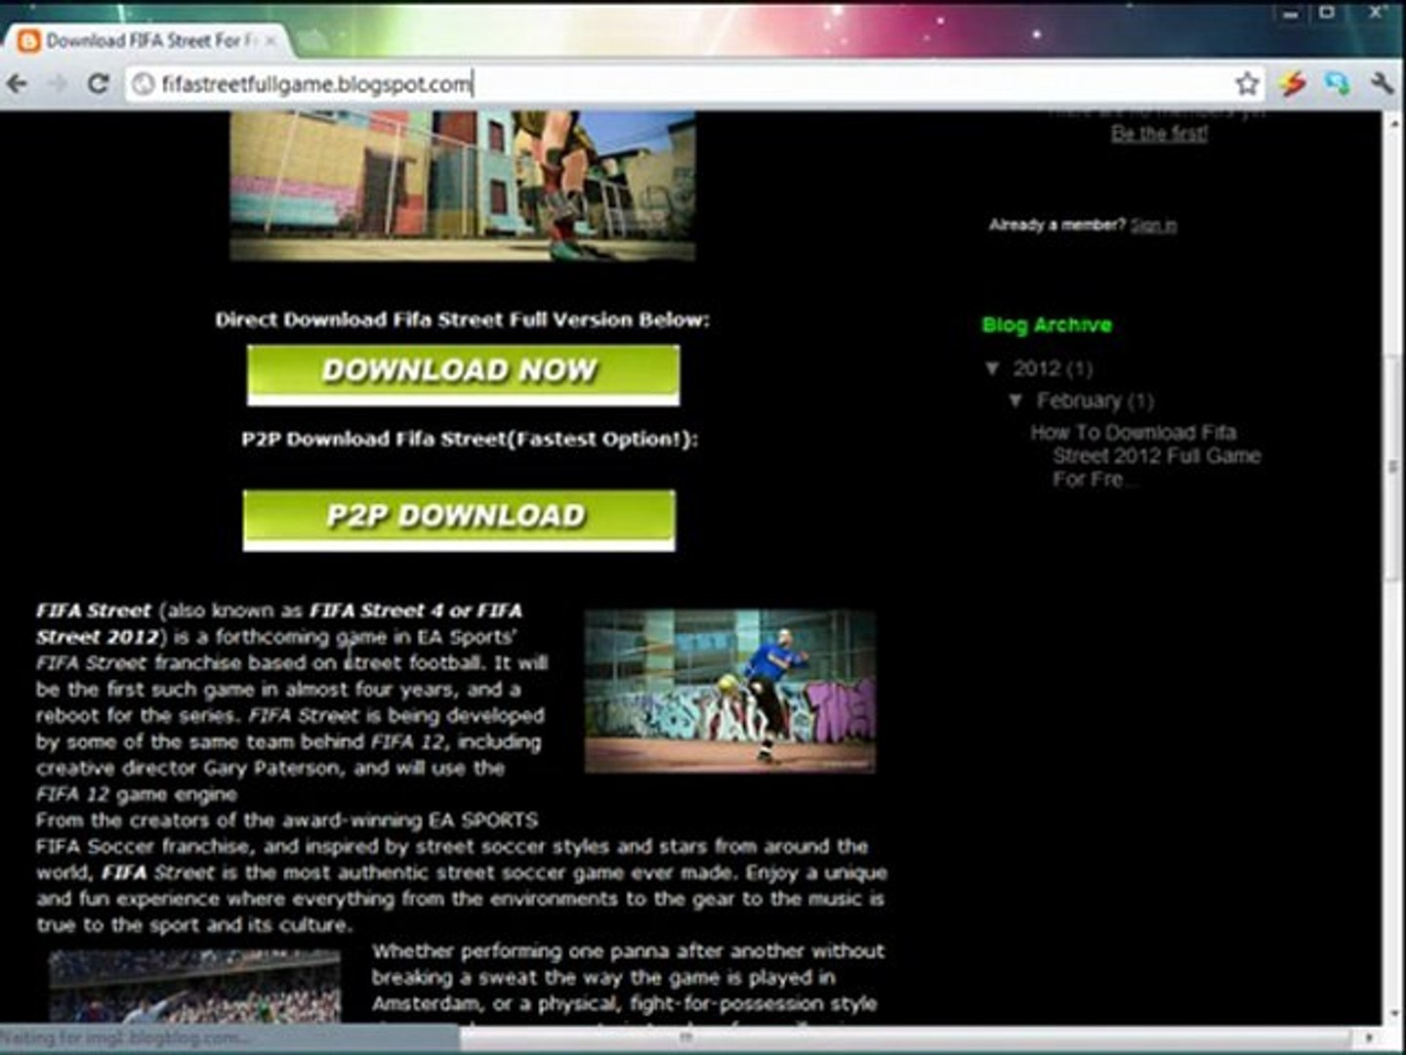Open the February archive link

pyautogui.click(x=1079, y=401)
